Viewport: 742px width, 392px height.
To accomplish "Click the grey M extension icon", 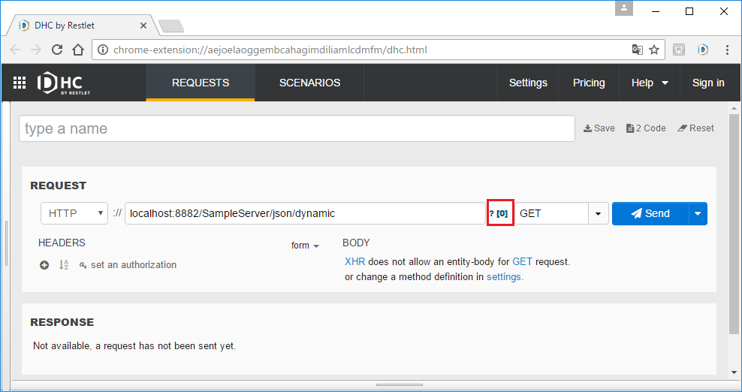I will click(x=679, y=50).
